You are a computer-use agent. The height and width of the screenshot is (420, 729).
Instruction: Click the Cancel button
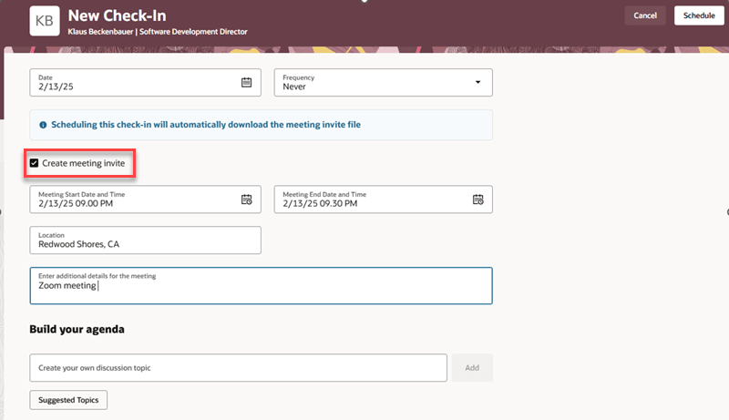click(x=645, y=15)
